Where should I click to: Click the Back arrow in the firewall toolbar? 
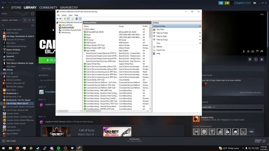[x=57, y=18]
